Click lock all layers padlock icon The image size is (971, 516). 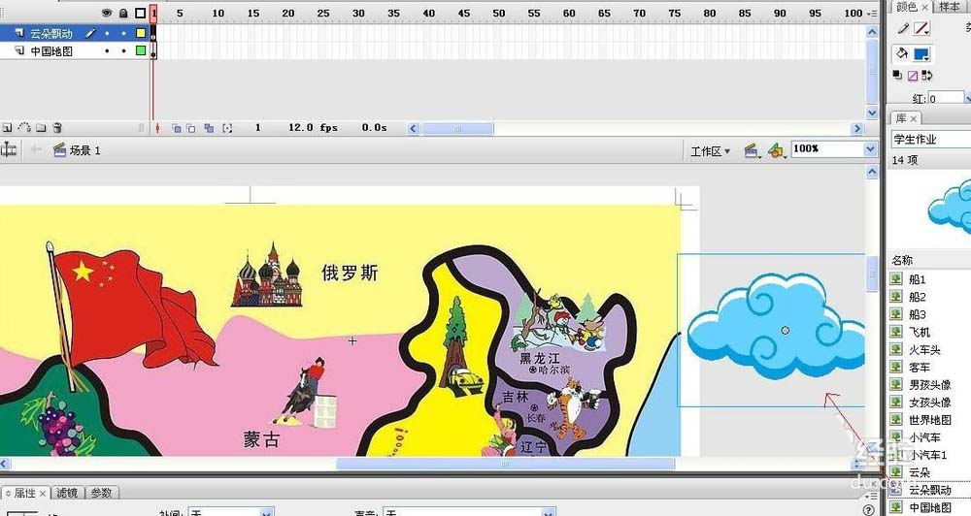[123, 13]
